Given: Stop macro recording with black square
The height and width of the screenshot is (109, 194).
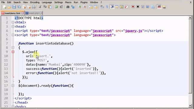Looking at the screenshot, I should tap(138, 7).
